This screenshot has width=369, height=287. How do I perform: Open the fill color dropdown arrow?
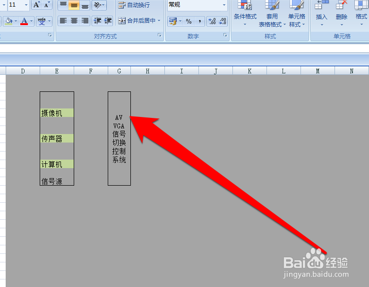16,21
